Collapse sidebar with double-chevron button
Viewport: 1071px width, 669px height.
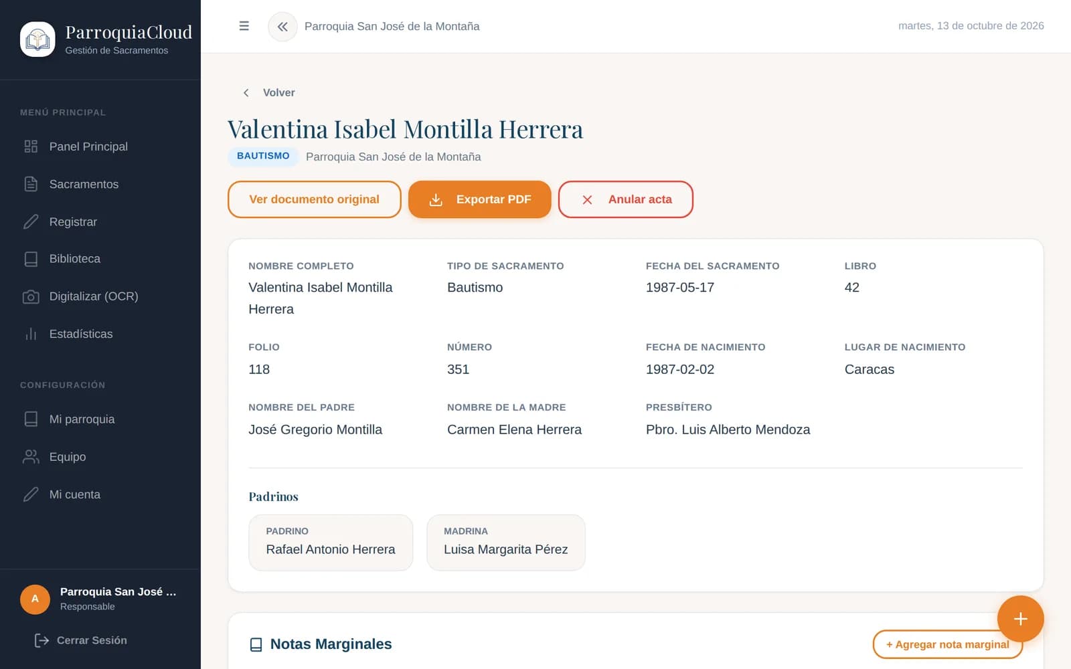(x=282, y=27)
